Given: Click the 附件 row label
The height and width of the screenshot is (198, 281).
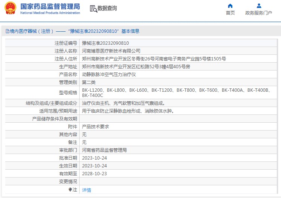Looking at the screenshot, I should [x=72, y=127].
